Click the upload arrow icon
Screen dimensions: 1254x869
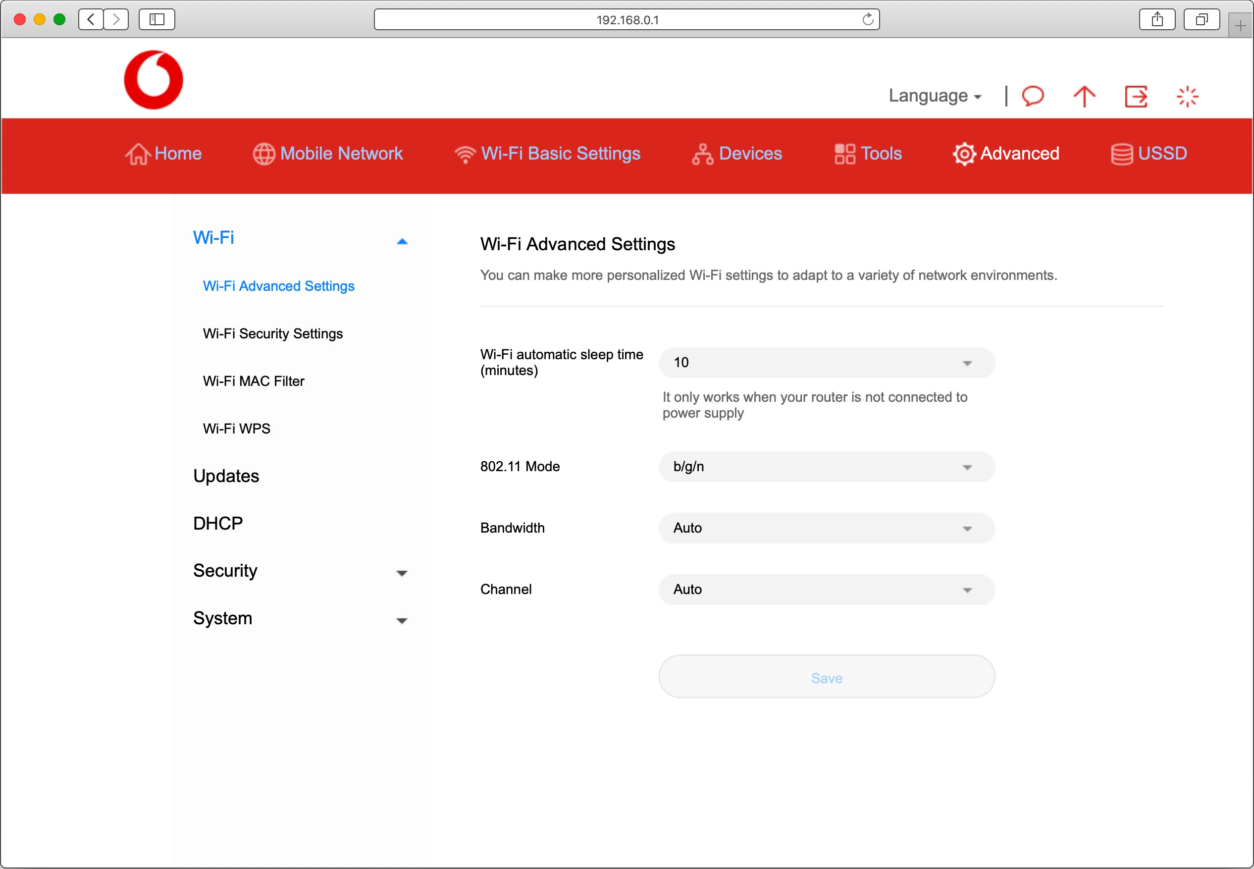[1084, 96]
